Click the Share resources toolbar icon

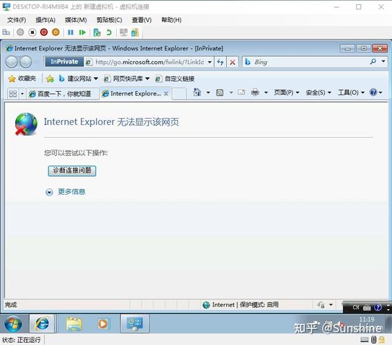[x=135, y=32]
